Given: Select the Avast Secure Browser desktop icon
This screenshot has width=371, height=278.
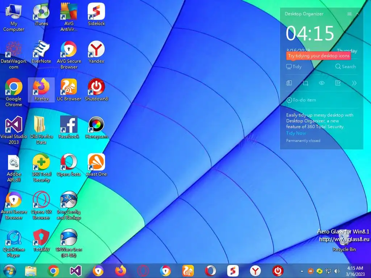Looking at the screenshot, I should coord(13,206).
